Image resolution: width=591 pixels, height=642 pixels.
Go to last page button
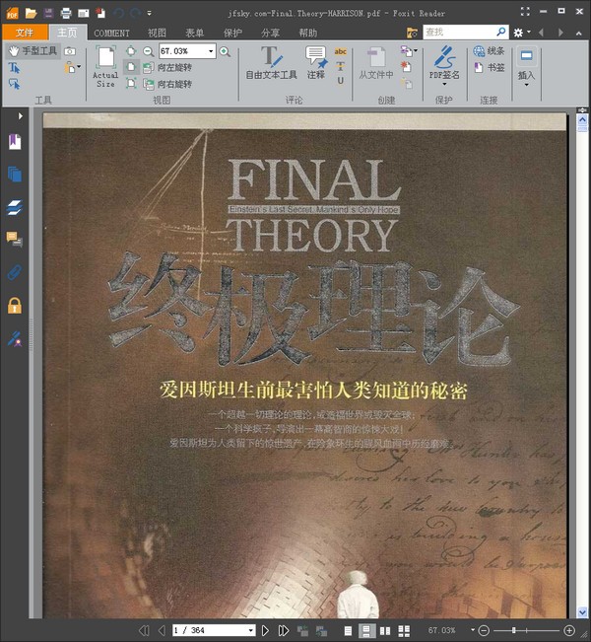284,630
